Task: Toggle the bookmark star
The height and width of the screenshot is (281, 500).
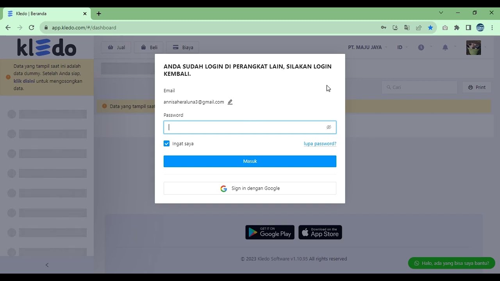Action: [430, 28]
